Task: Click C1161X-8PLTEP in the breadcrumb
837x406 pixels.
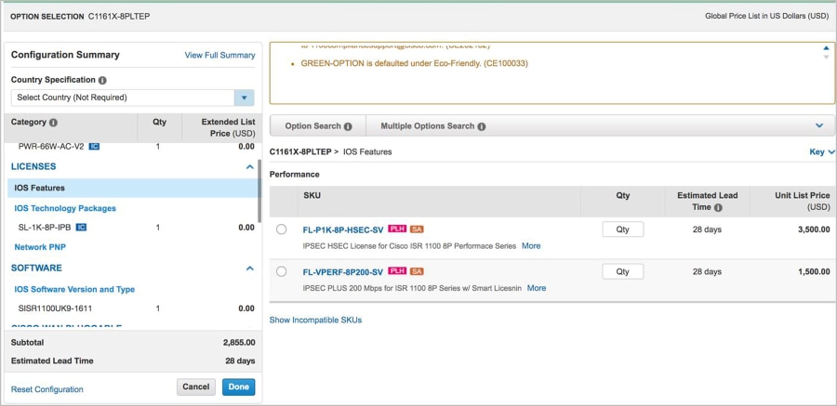Action: (x=300, y=152)
